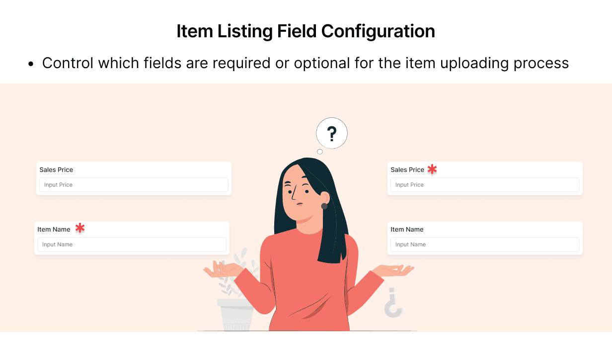The width and height of the screenshot is (612, 352).
Task: Click the bullet text about required fields
Action: (306, 63)
